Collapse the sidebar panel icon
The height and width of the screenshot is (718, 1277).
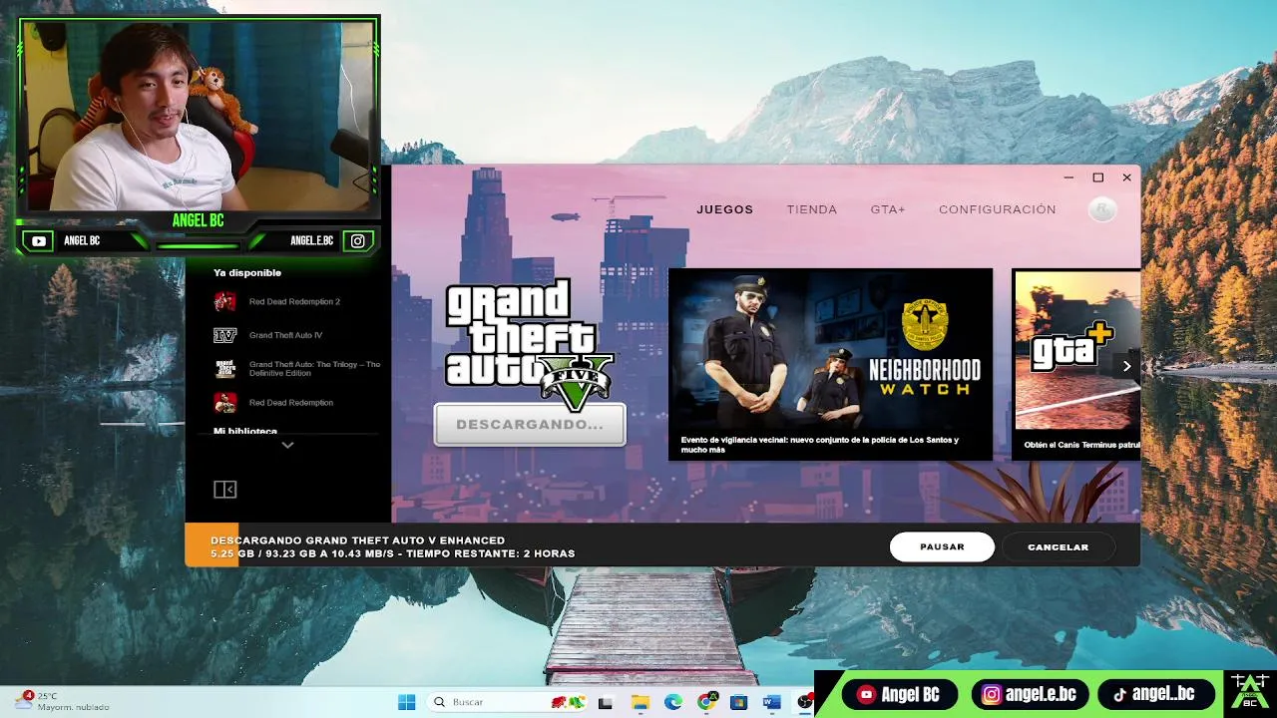[224, 490]
